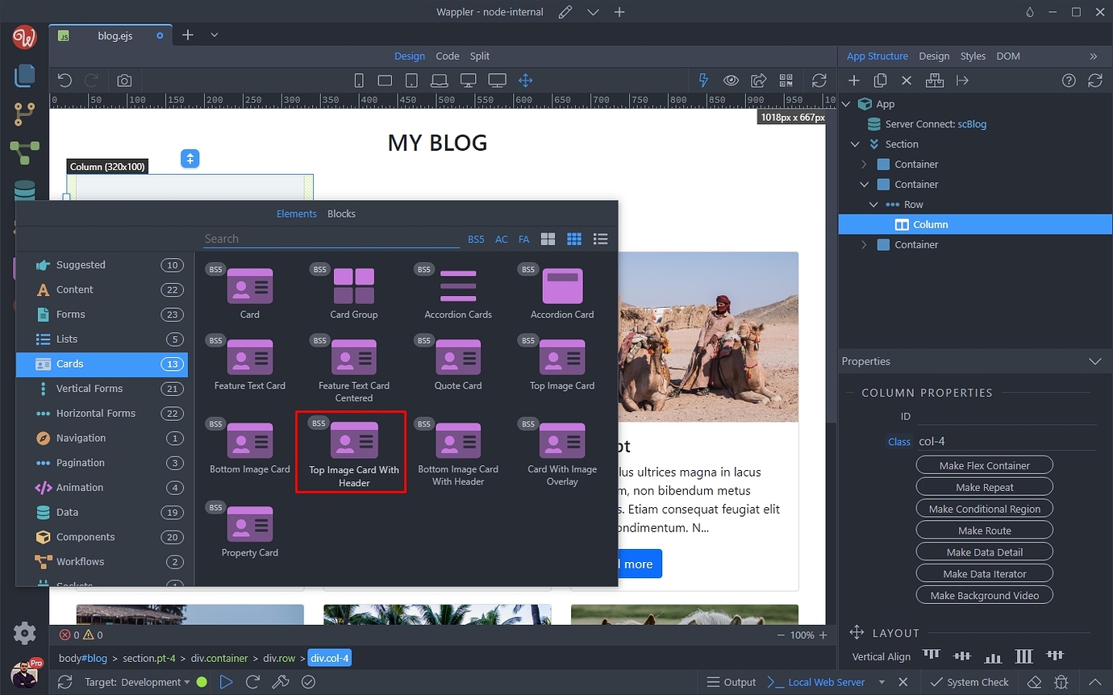Select the mobile phone preview size icon

click(359, 81)
